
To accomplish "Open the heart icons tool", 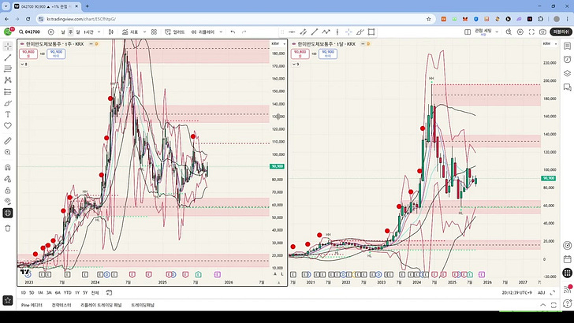I will tap(8, 125).
